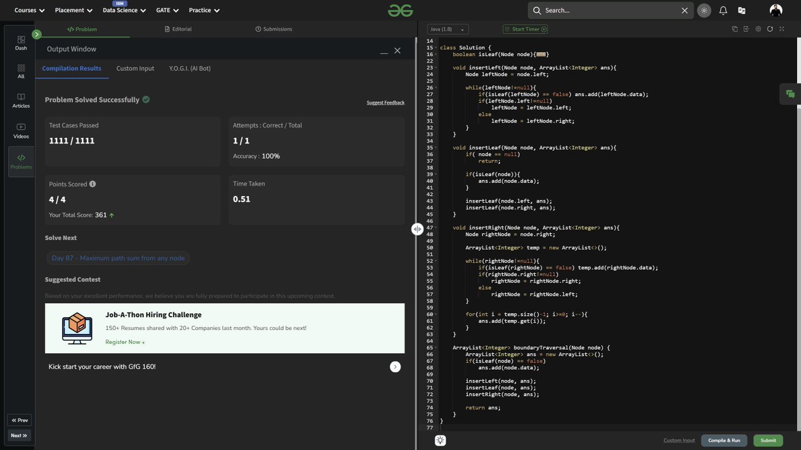801x450 pixels.
Task: Click the '1111 / 1111' test cases value
Action: coord(72,141)
